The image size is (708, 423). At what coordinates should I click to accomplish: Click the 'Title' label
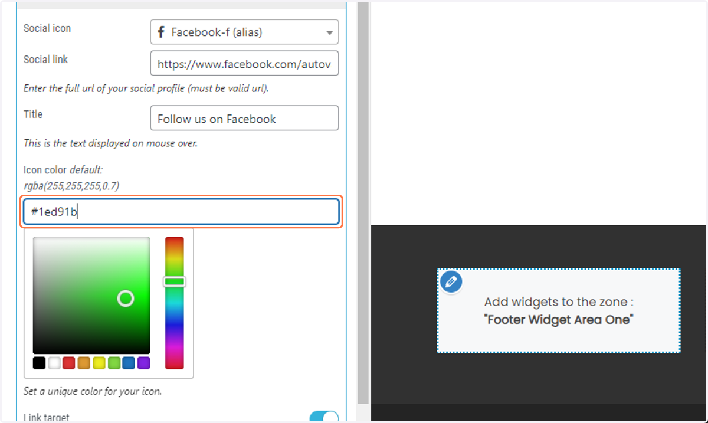click(x=33, y=114)
